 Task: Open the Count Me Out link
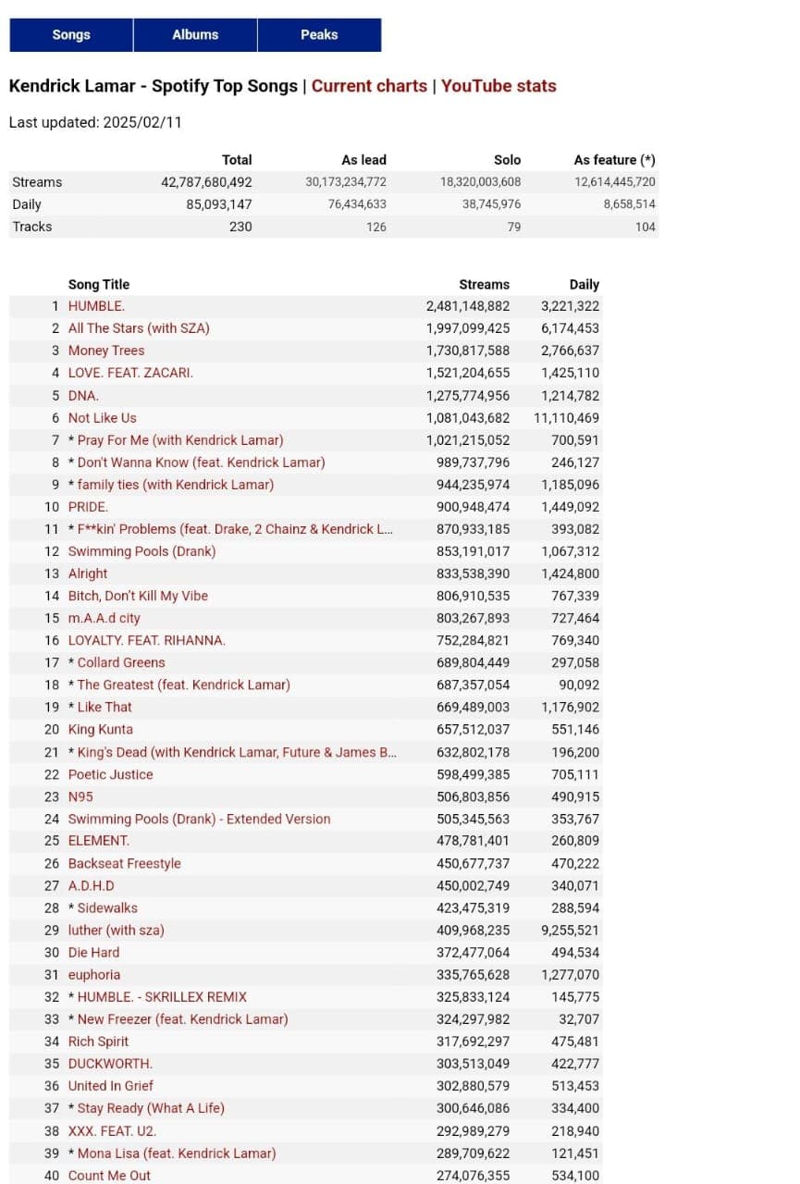(x=109, y=1176)
